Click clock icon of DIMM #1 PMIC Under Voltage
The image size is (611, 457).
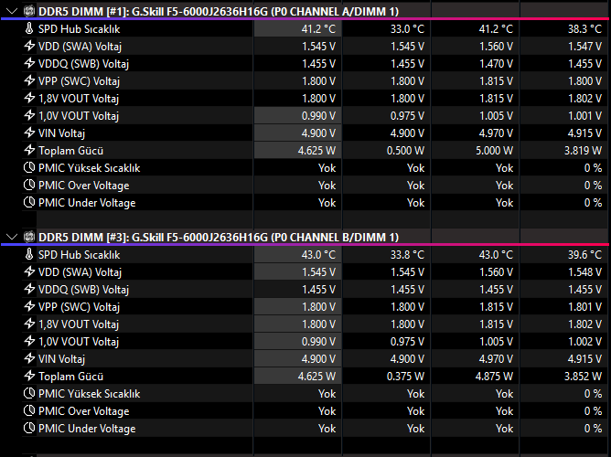pyautogui.click(x=29, y=202)
